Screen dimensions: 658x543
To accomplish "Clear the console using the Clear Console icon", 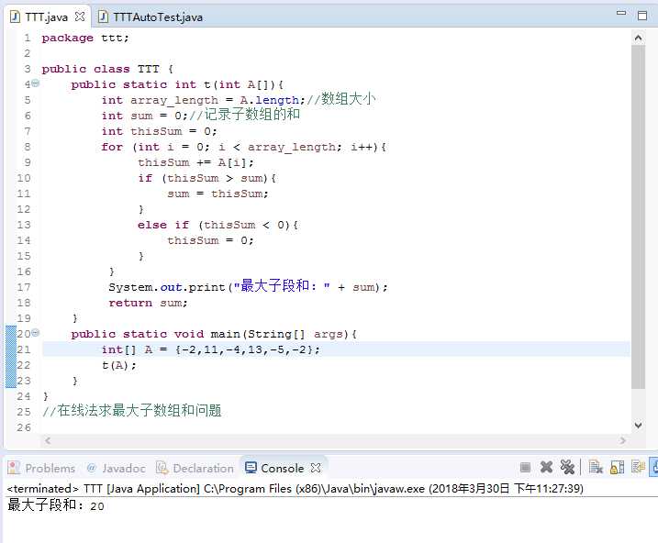I will (x=596, y=467).
